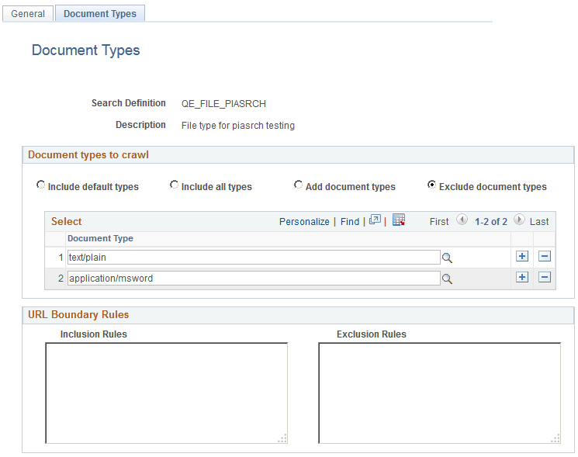Click the 'Document types to crawl' header
The height and width of the screenshot is (457, 578).
point(88,155)
